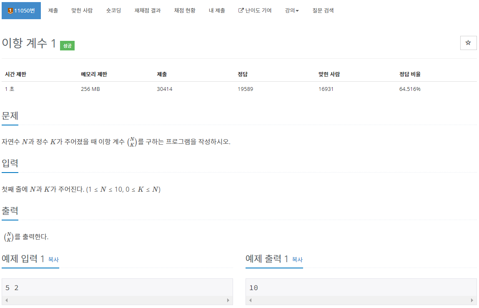Click the memory limit value 256 MB
This screenshot has height=308, width=479.
90,89
